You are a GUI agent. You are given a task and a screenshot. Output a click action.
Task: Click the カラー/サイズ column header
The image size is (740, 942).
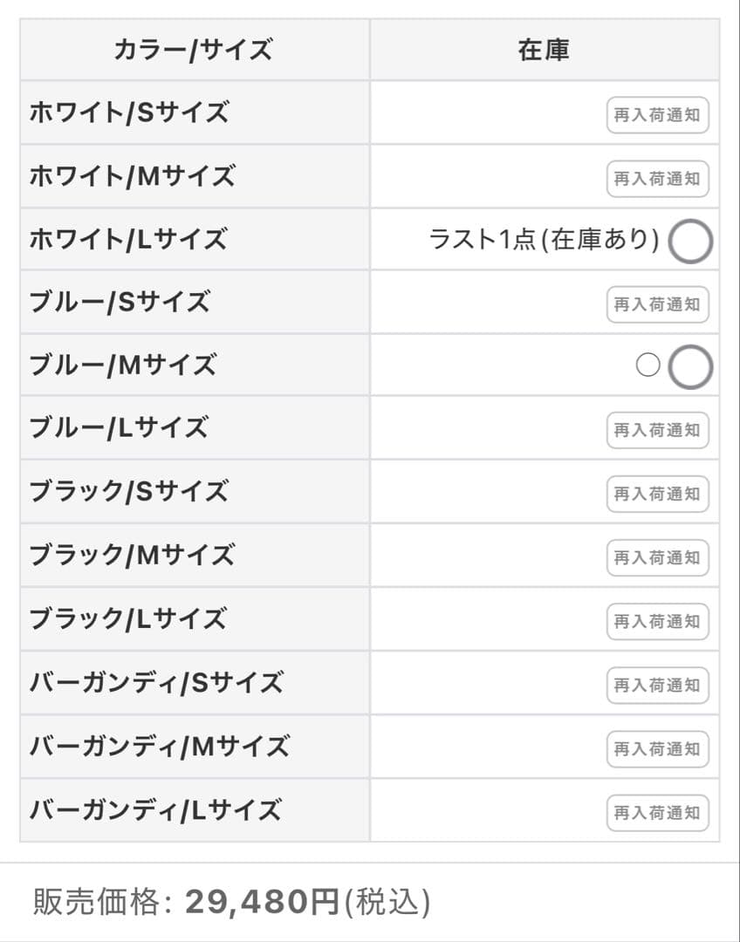[193, 51]
